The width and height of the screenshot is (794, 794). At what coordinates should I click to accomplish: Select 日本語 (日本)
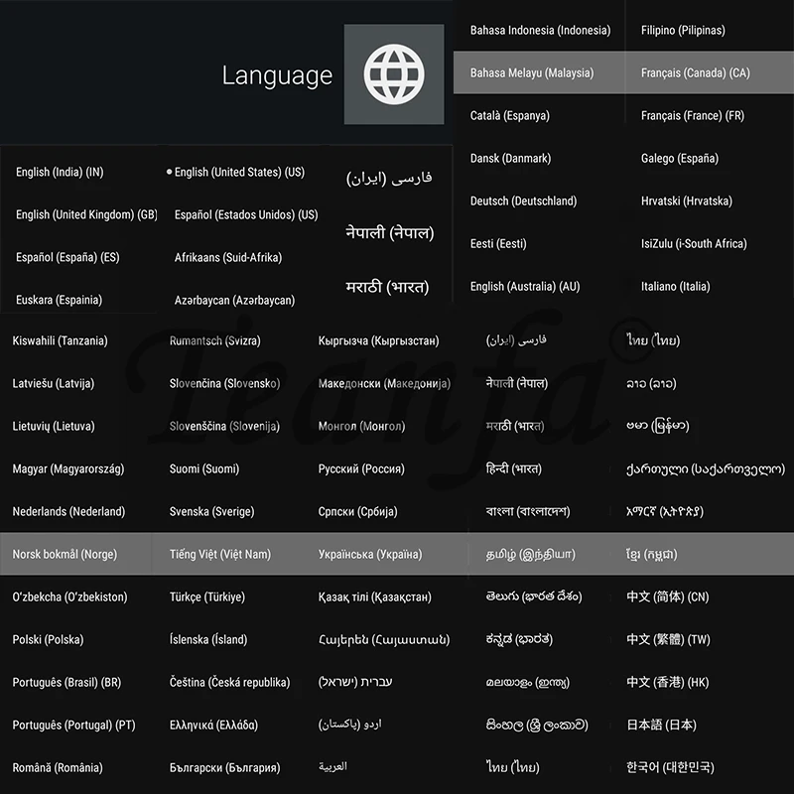(x=661, y=726)
